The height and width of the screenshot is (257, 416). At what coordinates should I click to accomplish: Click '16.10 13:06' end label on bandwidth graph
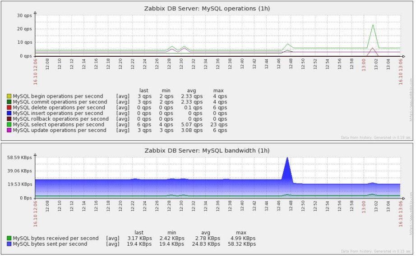[401, 214]
